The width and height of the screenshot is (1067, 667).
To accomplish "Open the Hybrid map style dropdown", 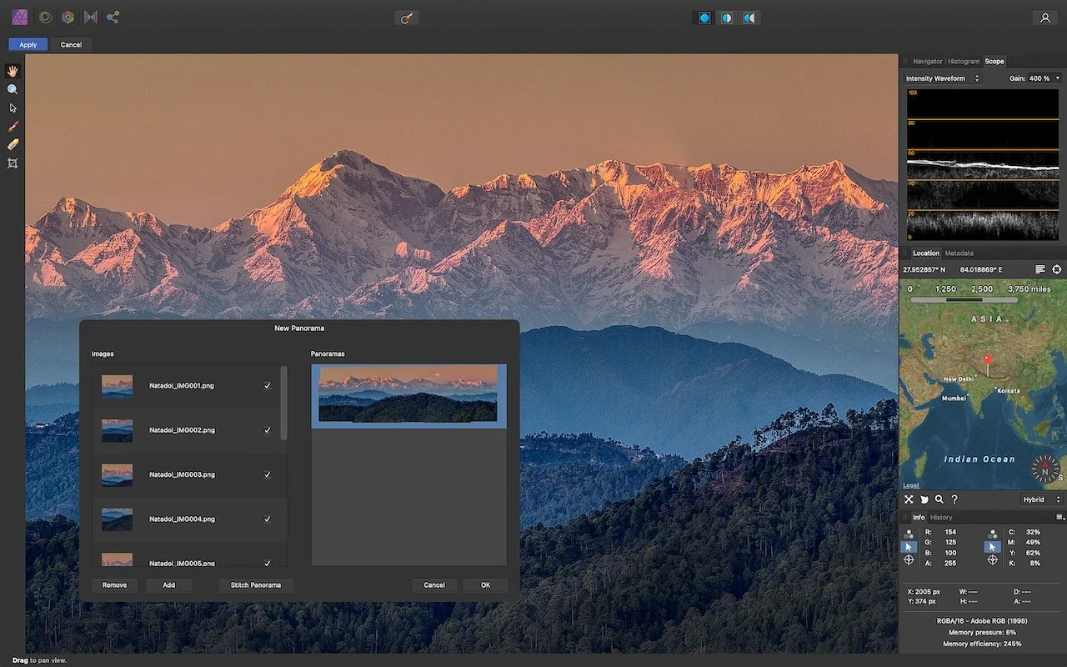I will pyautogui.click(x=1039, y=499).
